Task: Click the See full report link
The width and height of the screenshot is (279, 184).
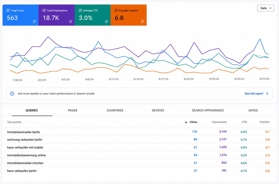Action: pyautogui.click(x=254, y=94)
